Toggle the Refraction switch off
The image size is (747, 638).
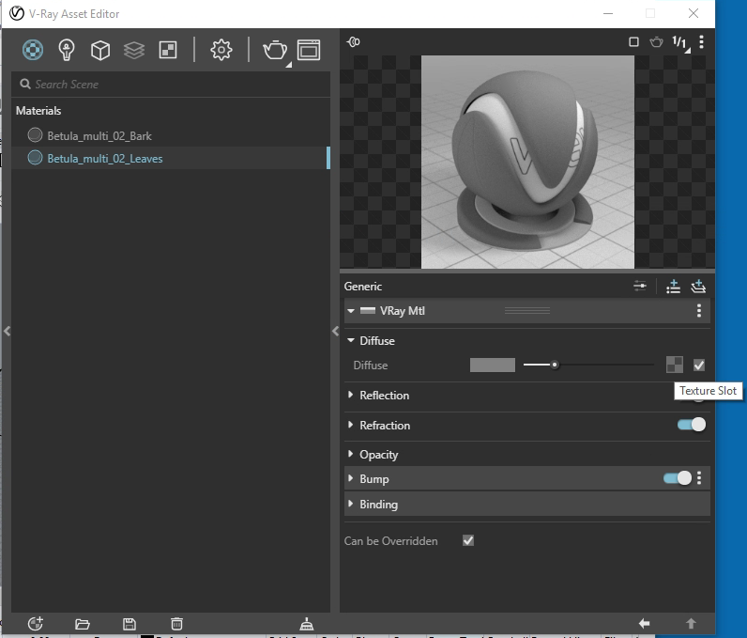692,425
